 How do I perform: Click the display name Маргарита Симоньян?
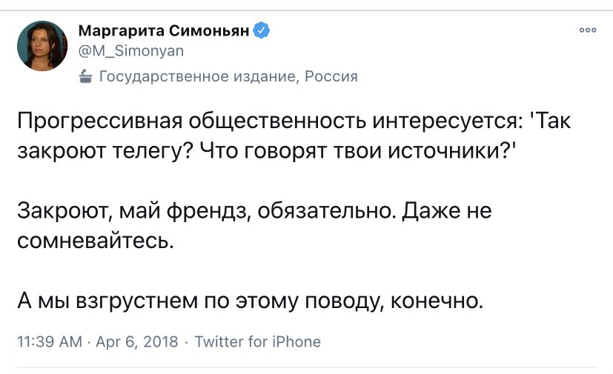(164, 30)
